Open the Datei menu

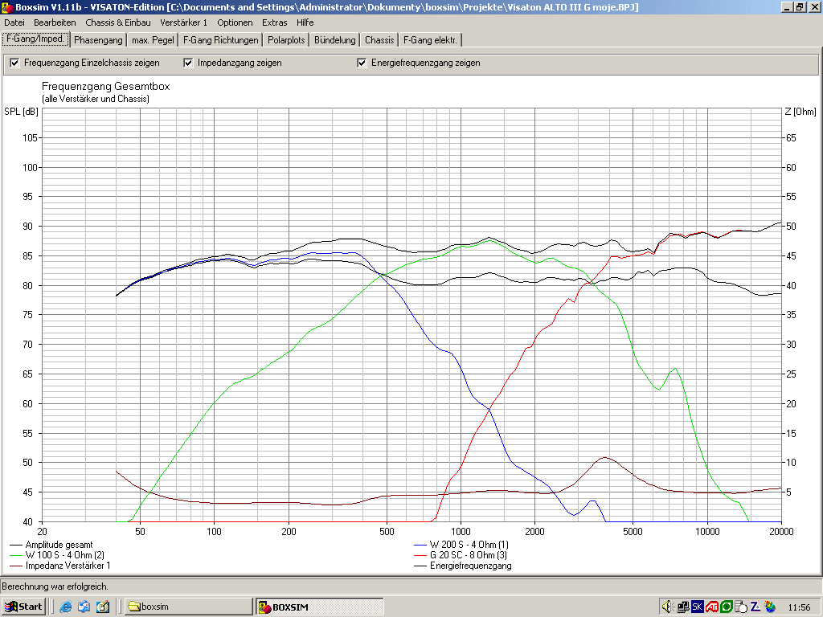pyautogui.click(x=14, y=22)
